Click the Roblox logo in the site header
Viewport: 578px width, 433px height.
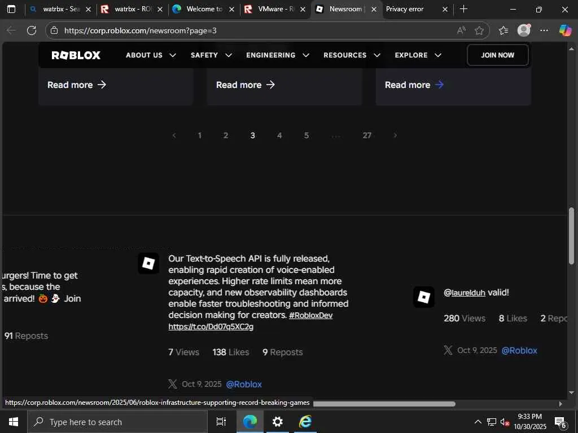click(76, 55)
